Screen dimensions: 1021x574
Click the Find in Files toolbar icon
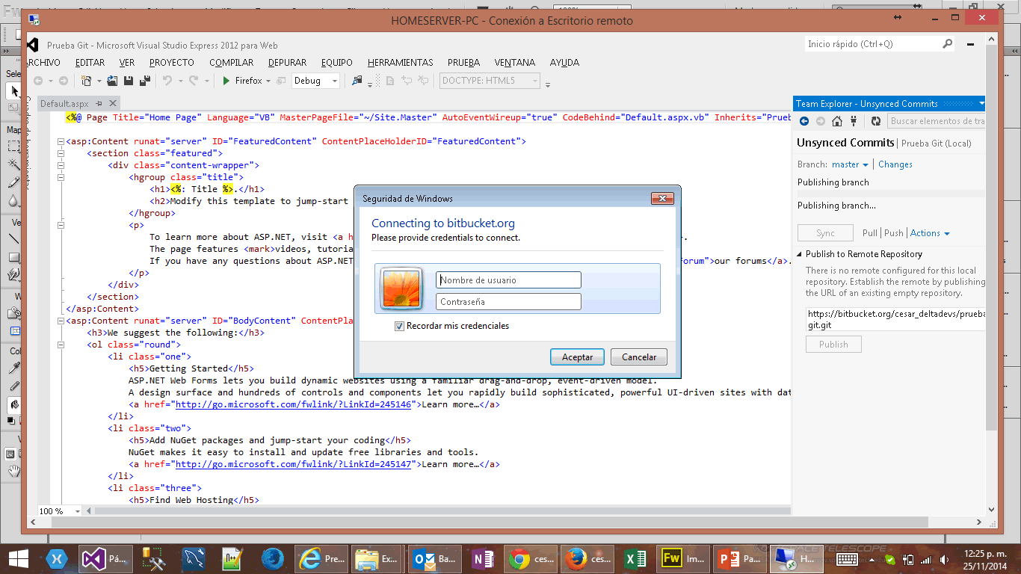tap(357, 81)
